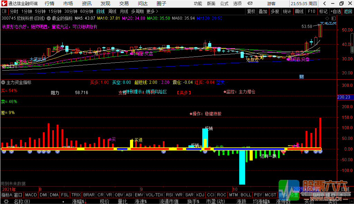Expand the indicator menu circle beside 最全的指标
This screenshot has height=204, width=354.
(x=48, y=18)
